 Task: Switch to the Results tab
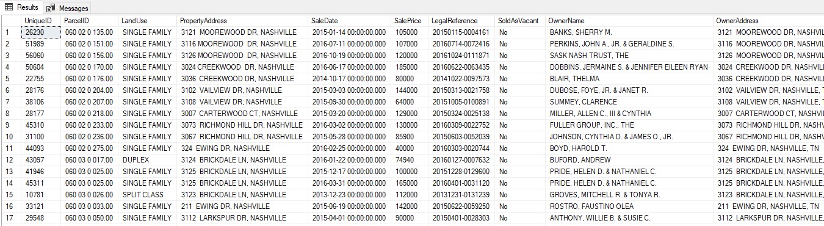click(x=21, y=7)
